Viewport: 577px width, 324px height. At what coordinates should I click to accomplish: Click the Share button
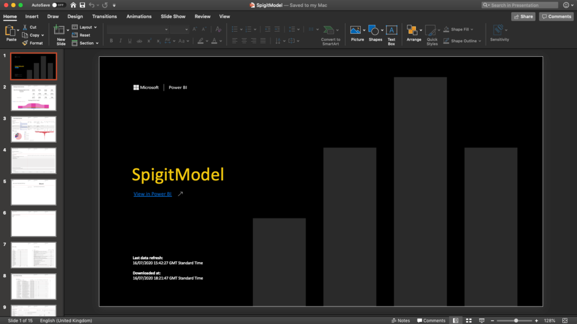click(523, 16)
